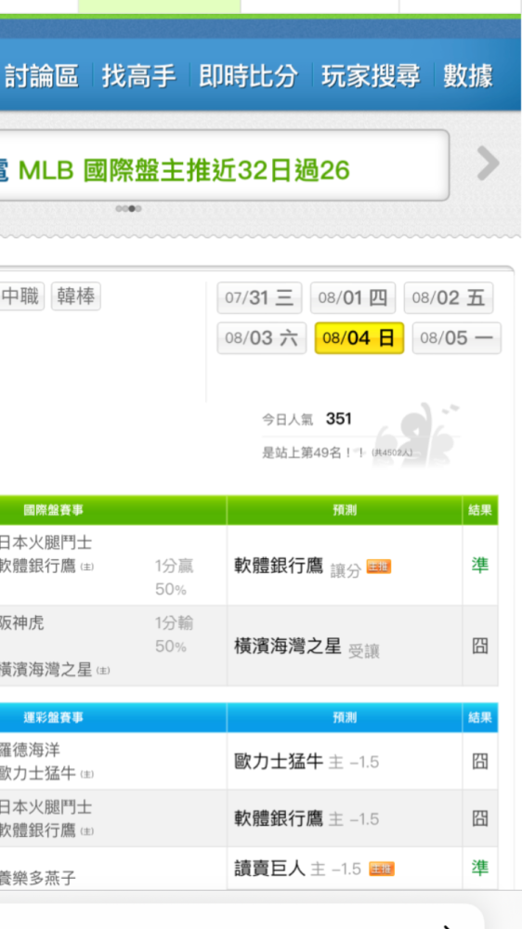Click the 主推 badge beside 讀賣巨人
The image size is (522, 929).
382,870
